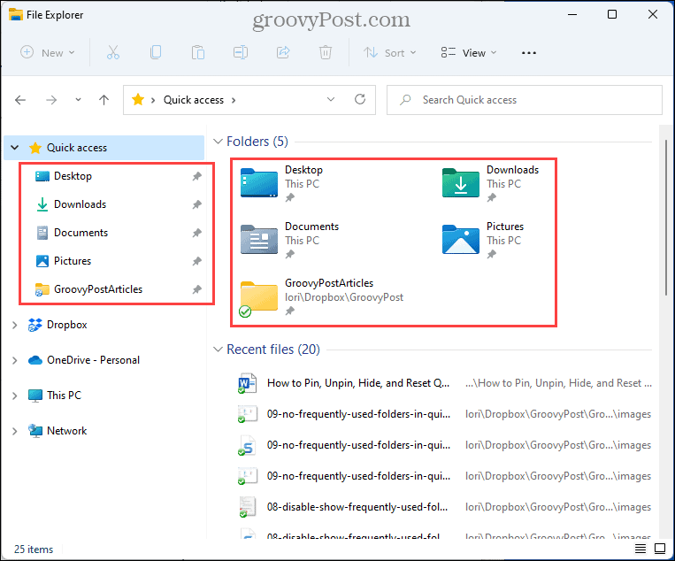Open the Documents folder tile
Viewport: 675px width, 561px height.
289,240
